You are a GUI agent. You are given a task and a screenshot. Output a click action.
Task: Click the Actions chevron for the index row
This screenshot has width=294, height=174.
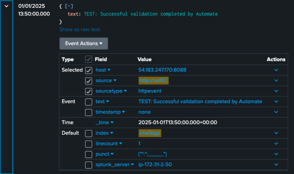276,133
